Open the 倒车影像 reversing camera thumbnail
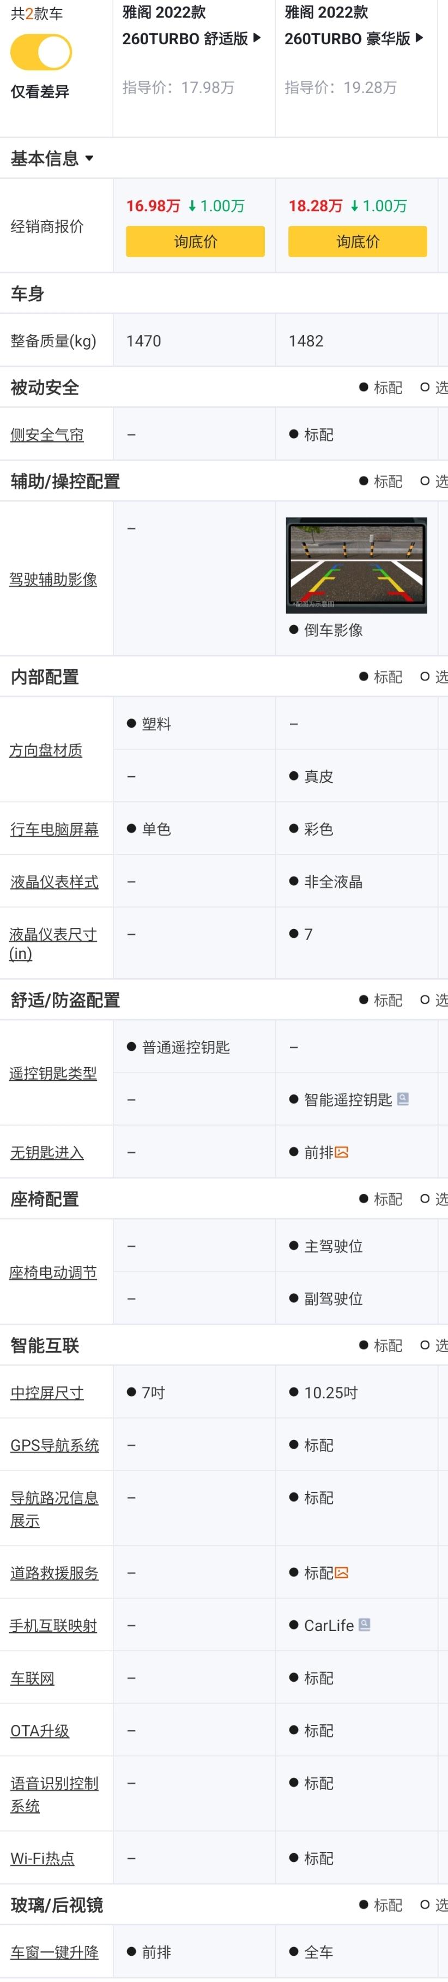This screenshot has height=1982, width=448. click(x=356, y=565)
